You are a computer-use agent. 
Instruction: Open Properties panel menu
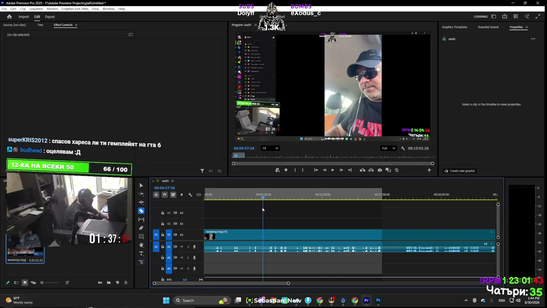(526, 27)
